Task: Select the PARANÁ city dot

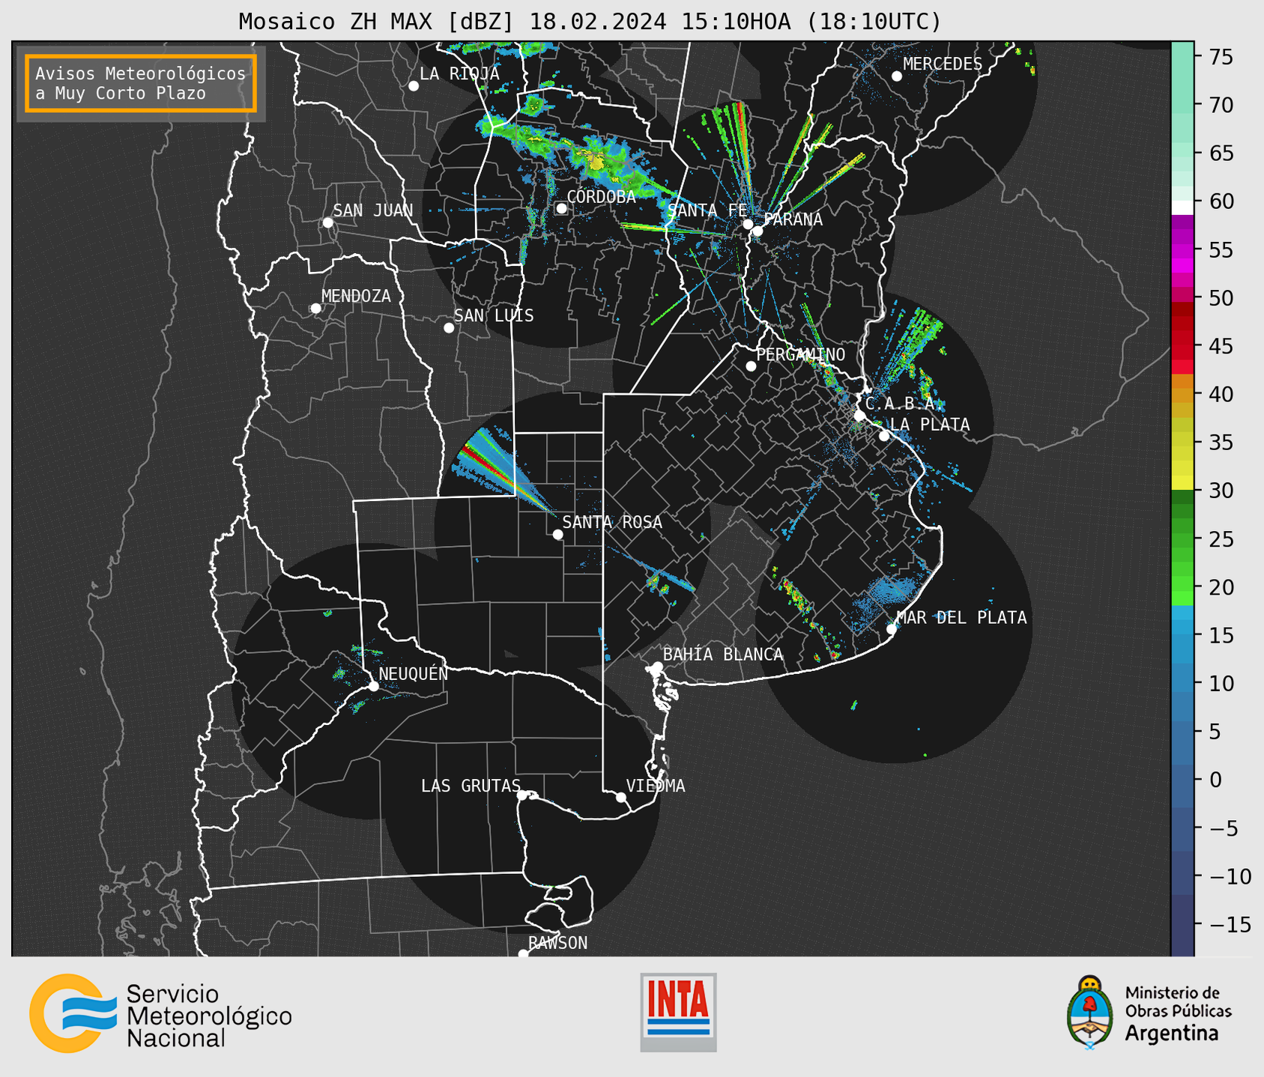Action: (758, 231)
